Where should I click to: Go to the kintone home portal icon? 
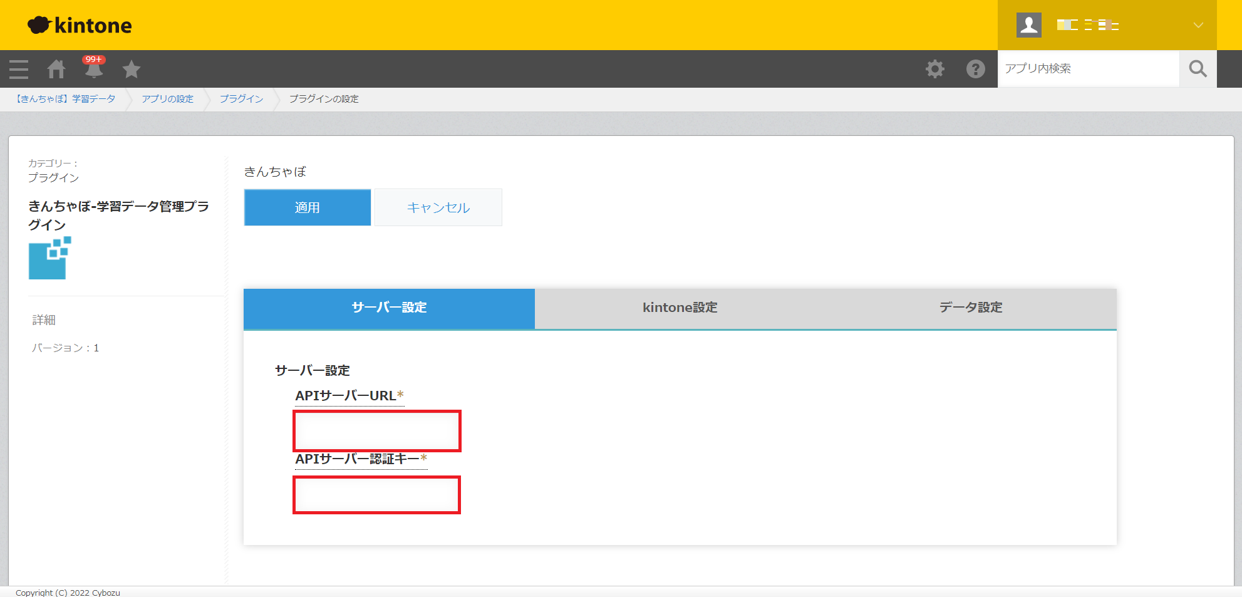coord(56,69)
